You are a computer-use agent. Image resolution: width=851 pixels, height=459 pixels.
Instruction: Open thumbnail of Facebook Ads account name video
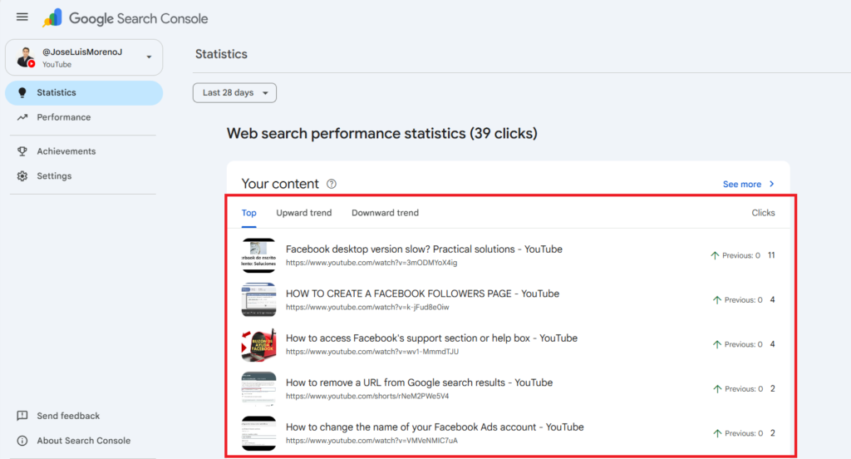click(x=259, y=433)
